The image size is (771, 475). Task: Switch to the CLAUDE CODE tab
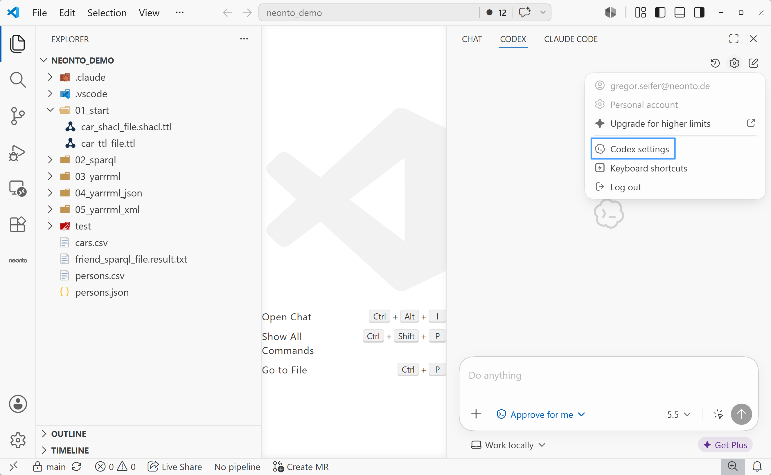(x=571, y=39)
